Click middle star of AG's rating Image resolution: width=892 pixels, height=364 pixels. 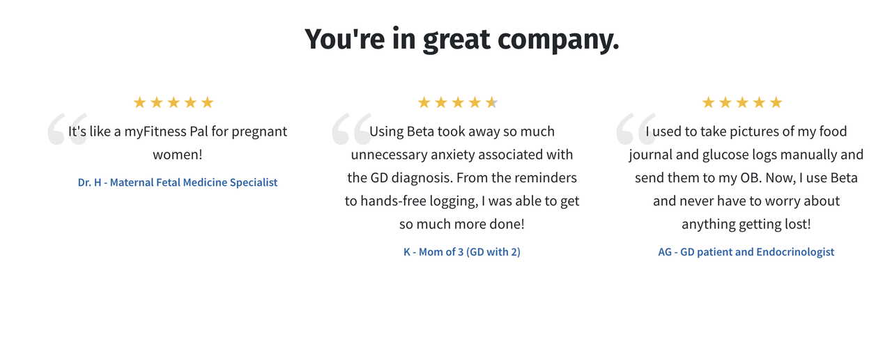(x=742, y=103)
